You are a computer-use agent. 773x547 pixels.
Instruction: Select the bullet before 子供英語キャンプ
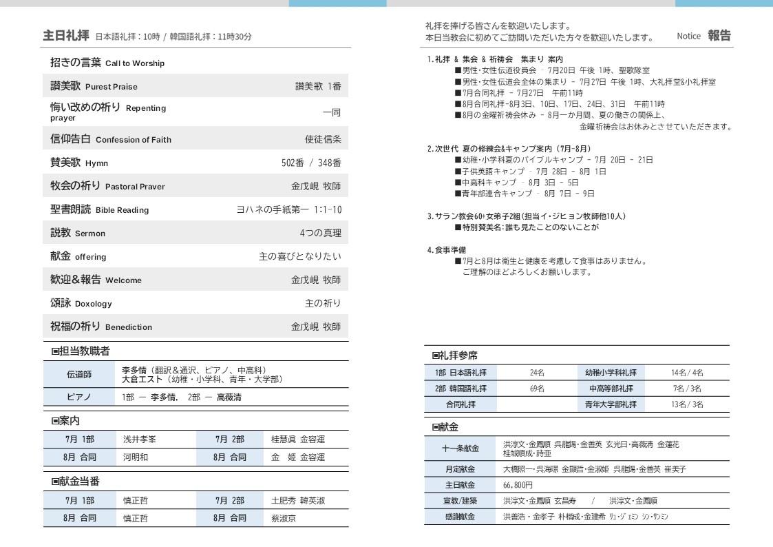[458, 172]
